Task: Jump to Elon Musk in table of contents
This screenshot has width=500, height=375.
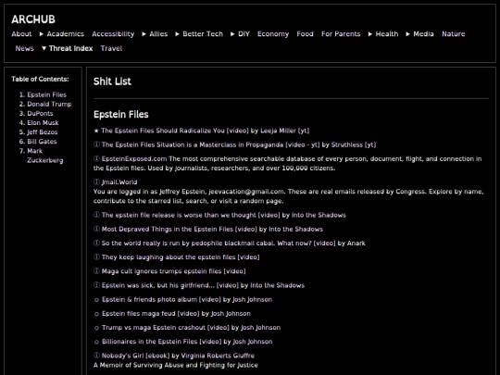Action: pos(43,123)
